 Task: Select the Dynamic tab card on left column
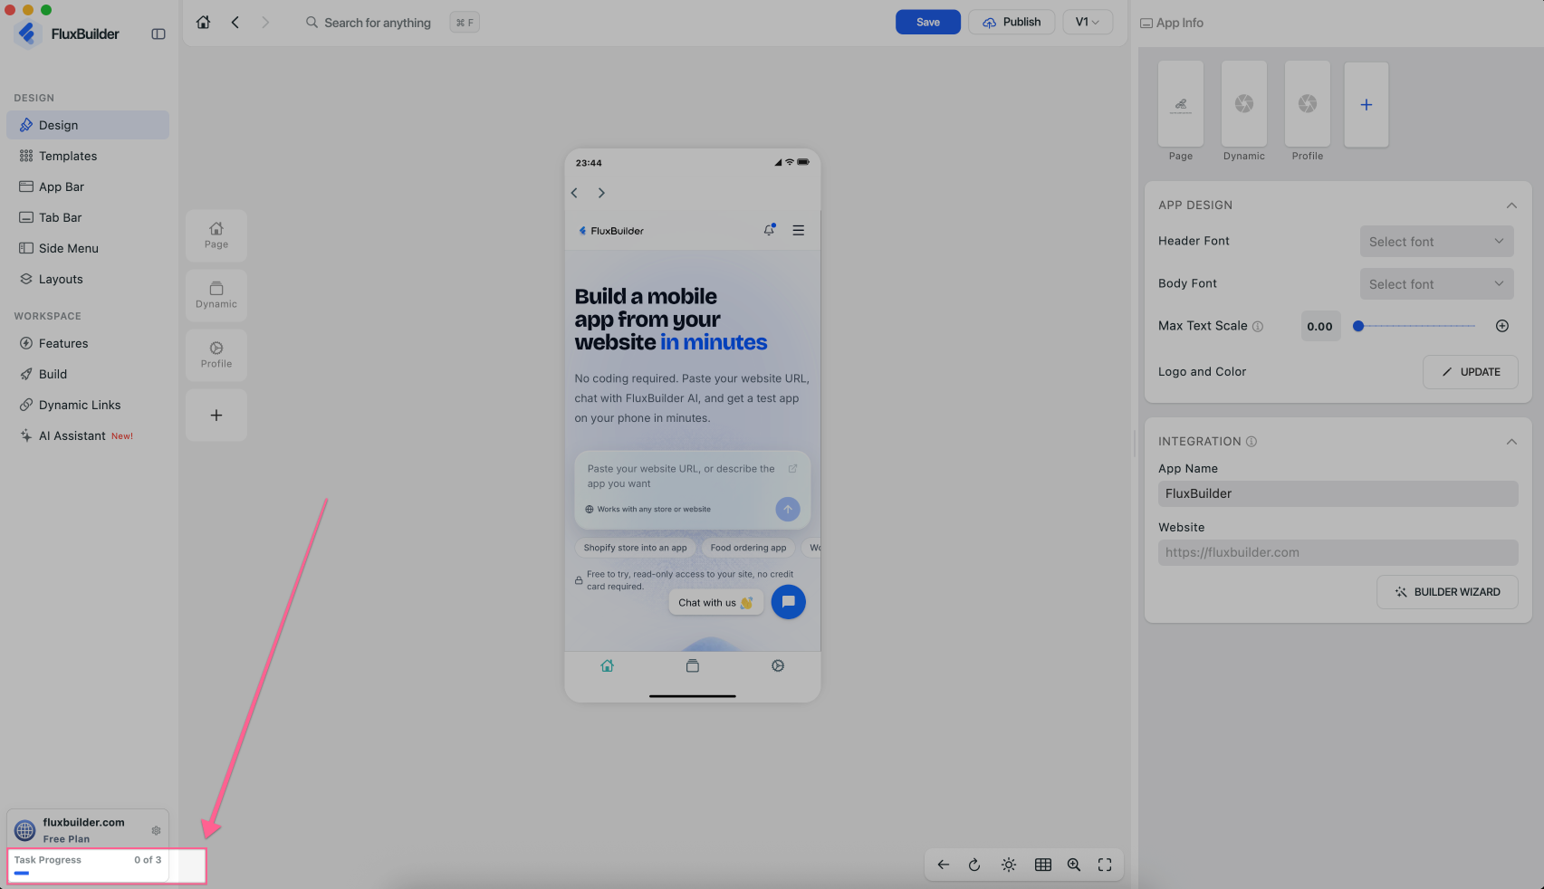(216, 296)
